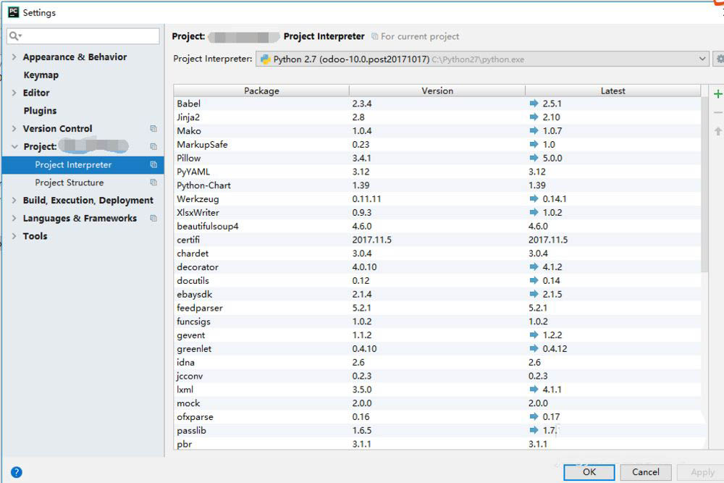Select the certifi package row

click(x=437, y=240)
